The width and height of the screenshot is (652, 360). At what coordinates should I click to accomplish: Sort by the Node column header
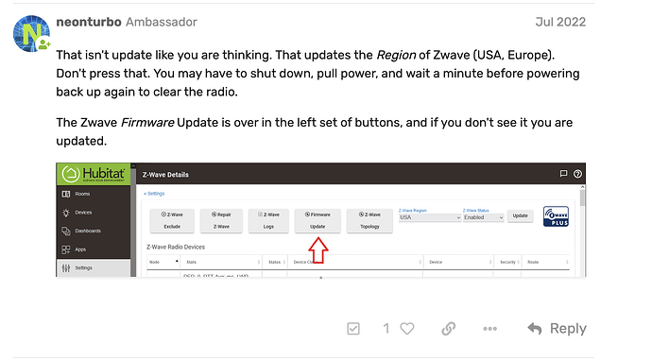163,262
